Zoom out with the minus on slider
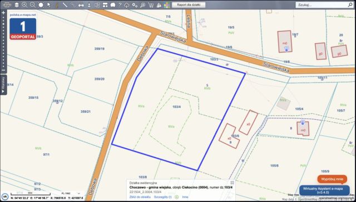This screenshot has height=202, width=356. (x=3, y=70)
